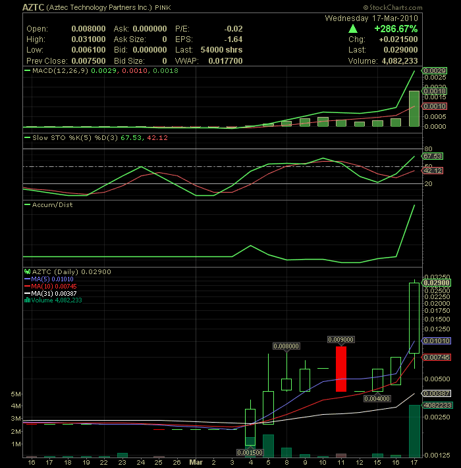Click the EPS value -1.64

(234, 39)
